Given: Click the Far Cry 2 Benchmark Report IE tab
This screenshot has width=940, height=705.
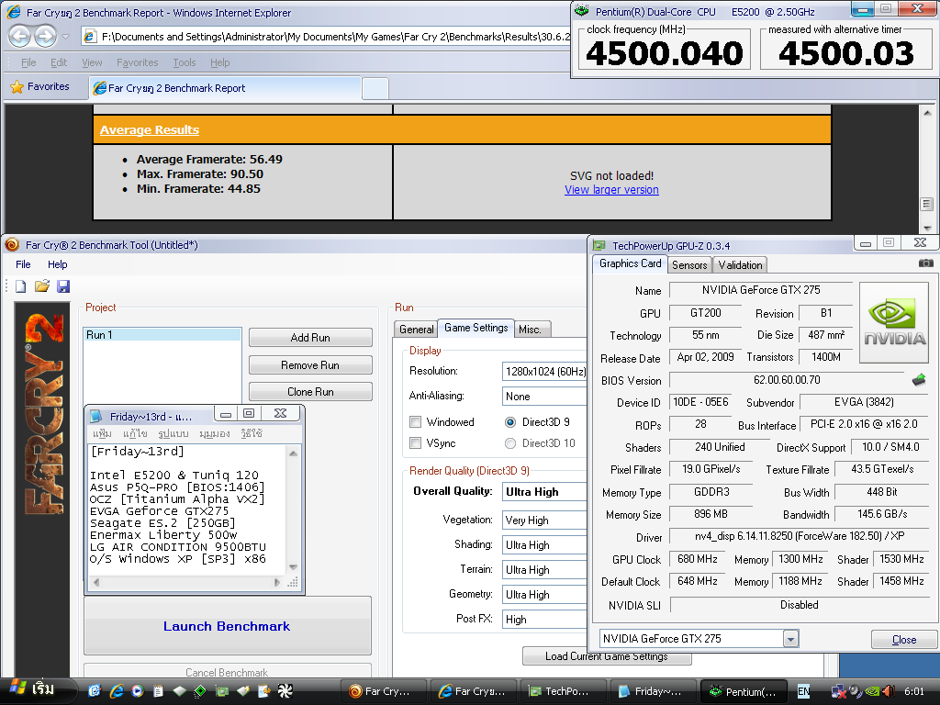Looking at the screenshot, I should tap(225, 88).
